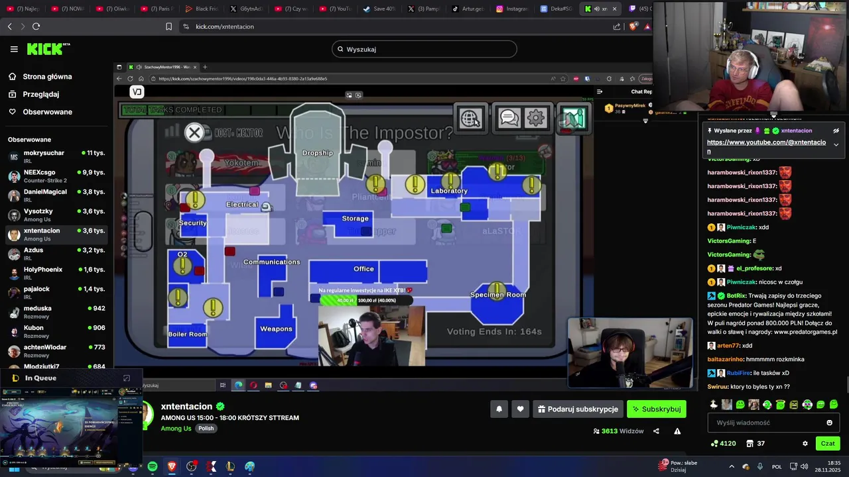Click the in-stream map close X button
Image resolution: width=849 pixels, height=477 pixels.
[x=194, y=132]
